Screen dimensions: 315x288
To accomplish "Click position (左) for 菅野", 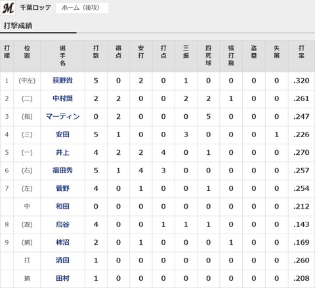I will [27, 188].
